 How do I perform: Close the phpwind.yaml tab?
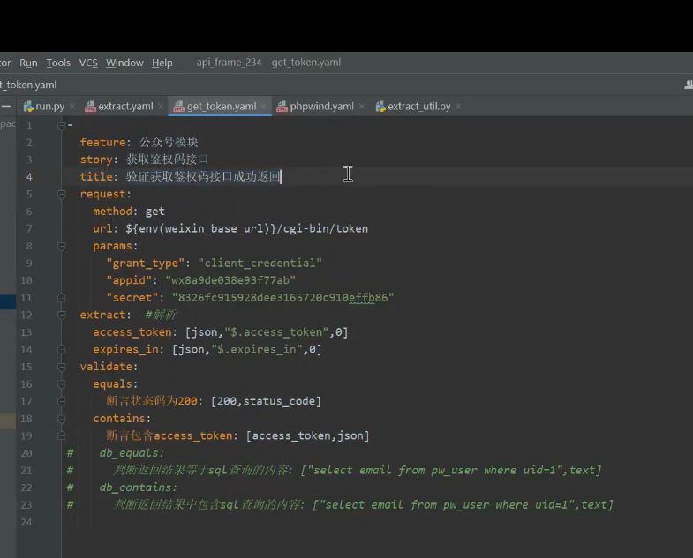(362, 107)
